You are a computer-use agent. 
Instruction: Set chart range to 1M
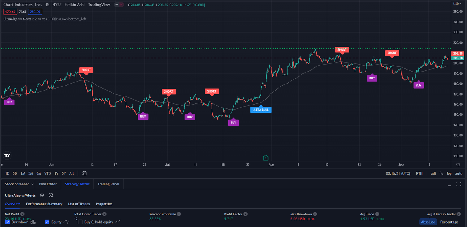coord(23,173)
